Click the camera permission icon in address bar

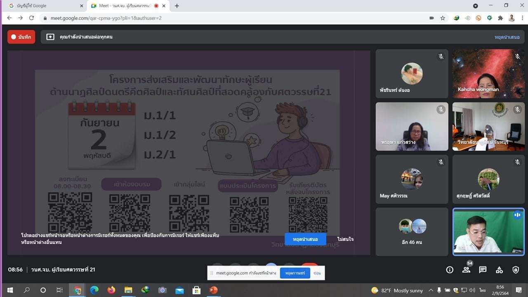click(x=432, y=18)
